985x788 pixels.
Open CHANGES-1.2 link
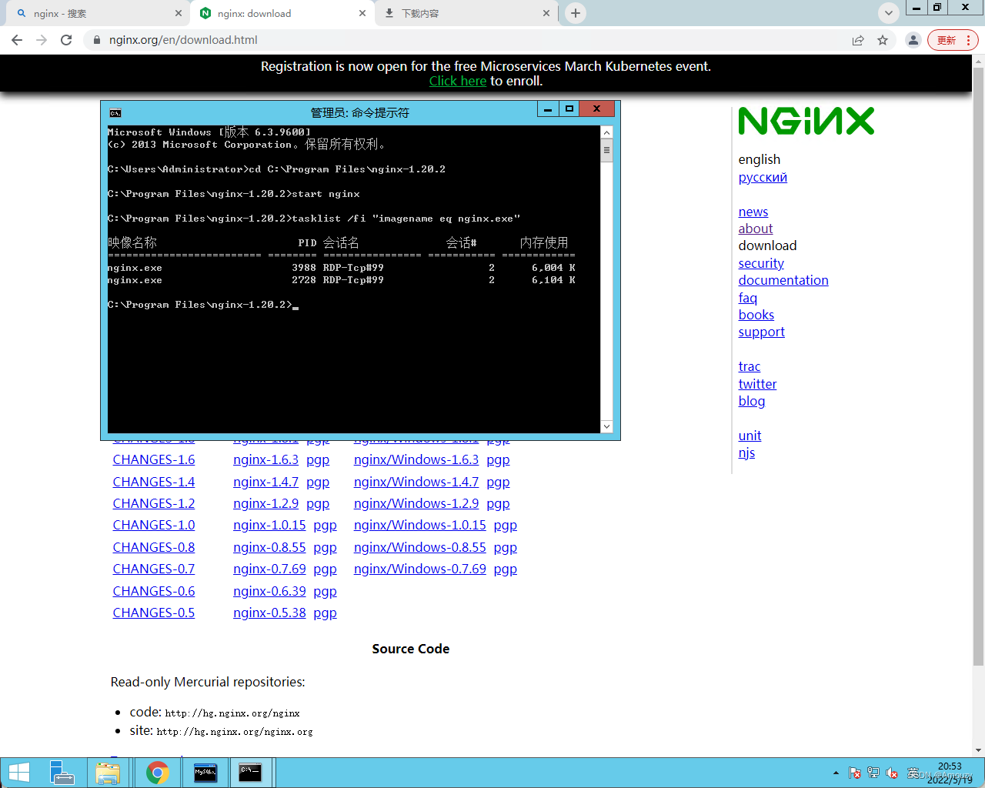coord(154,503)
